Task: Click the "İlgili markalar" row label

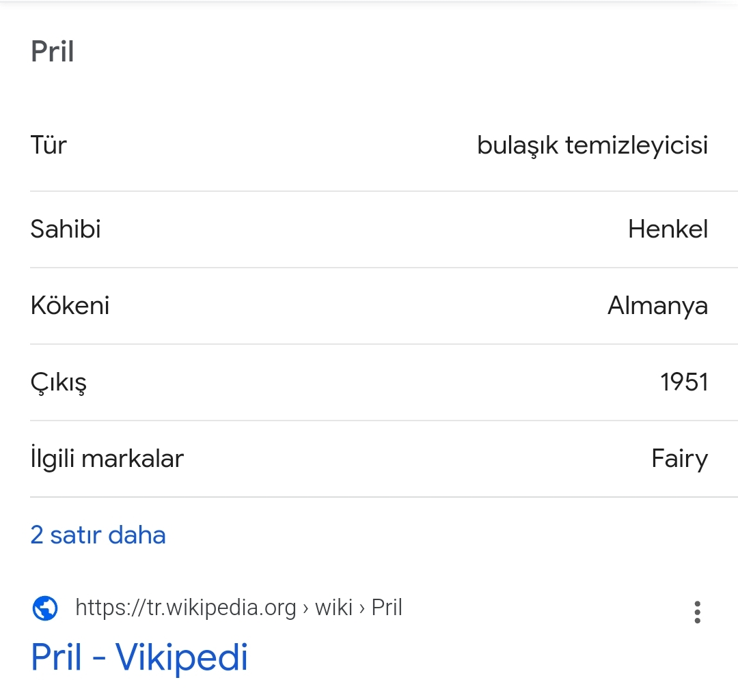Action: 107,458
